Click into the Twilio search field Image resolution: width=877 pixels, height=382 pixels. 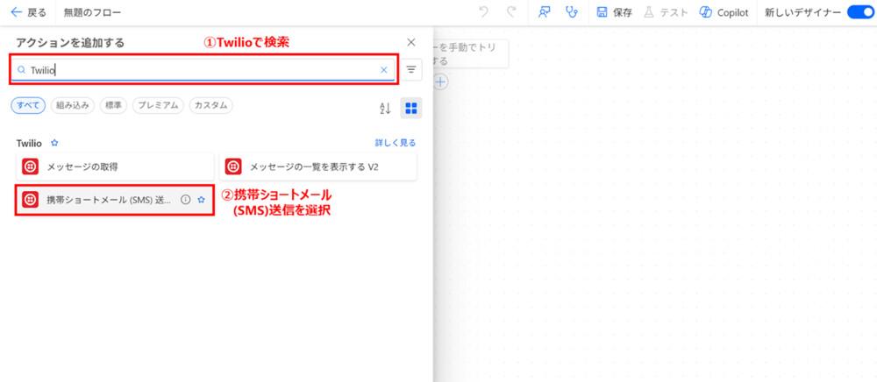pyautogui.click(x=203, y=70)
